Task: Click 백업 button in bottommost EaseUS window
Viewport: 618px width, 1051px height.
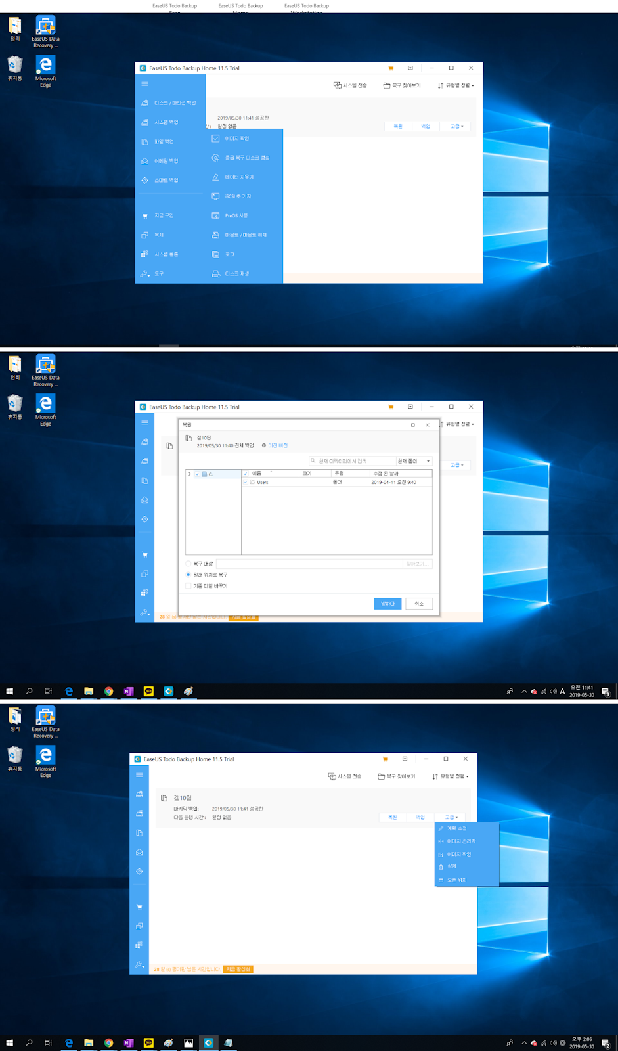Action: click(x=420, y=817)
